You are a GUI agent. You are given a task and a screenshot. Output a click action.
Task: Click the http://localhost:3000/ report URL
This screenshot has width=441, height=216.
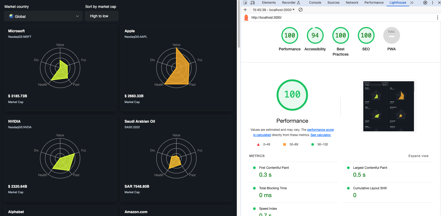pos(266,18)
